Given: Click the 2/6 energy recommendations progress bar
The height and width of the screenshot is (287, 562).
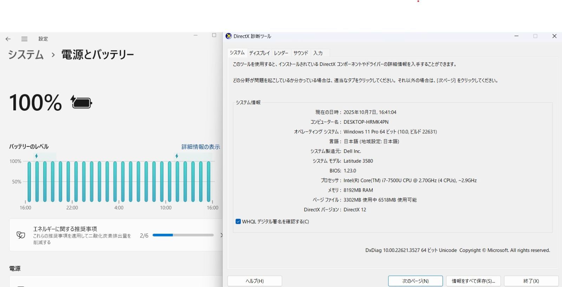Looking at the screenshot, I should tap(183, 235).
